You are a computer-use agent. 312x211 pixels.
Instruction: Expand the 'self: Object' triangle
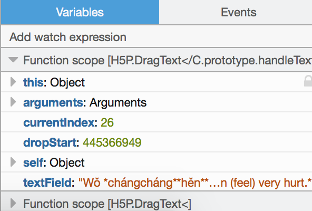13,162
